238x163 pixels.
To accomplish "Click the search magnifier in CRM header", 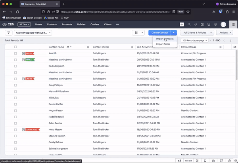I will point(189,25).
